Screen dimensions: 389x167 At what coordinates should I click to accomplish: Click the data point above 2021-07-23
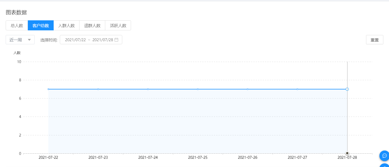(x=98, y=89)
